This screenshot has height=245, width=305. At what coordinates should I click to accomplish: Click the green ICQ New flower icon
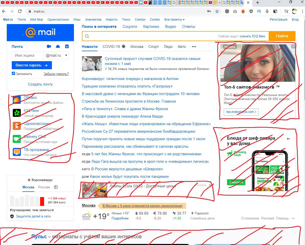(17, 113)
